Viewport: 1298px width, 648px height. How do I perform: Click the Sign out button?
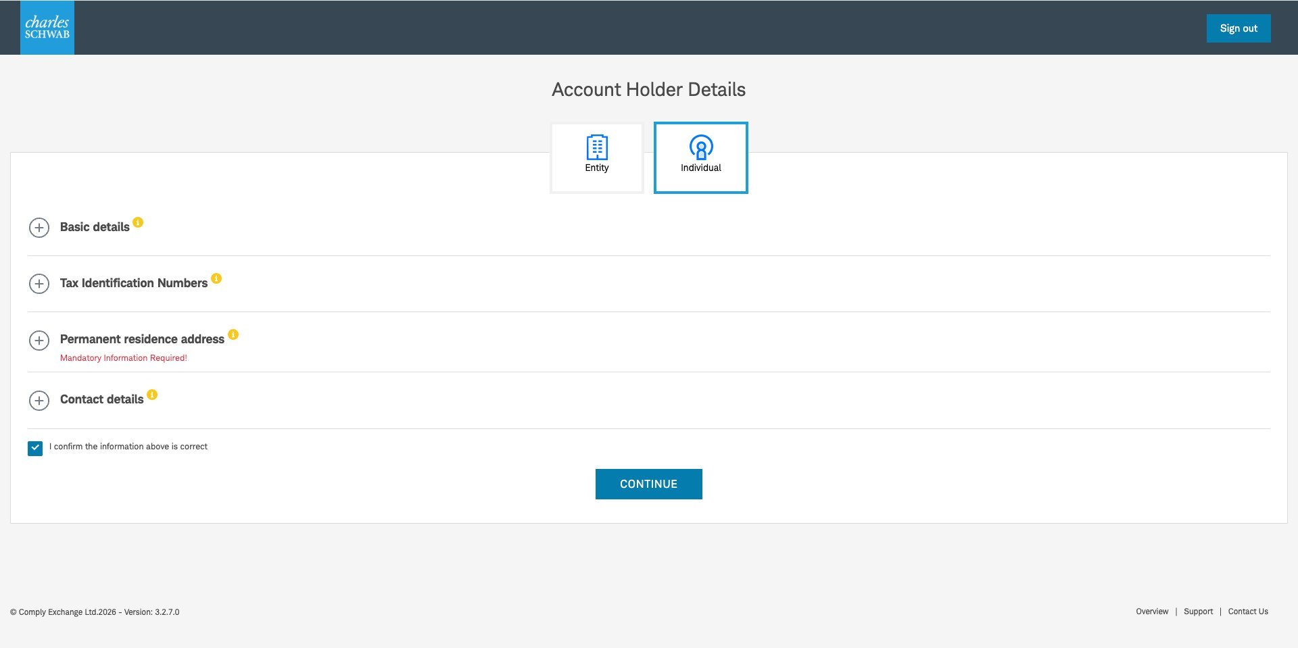(x=1239, y=28)
